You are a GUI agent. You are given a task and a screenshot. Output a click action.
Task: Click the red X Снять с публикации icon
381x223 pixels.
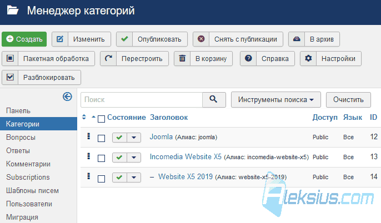[x=201, y=39]
